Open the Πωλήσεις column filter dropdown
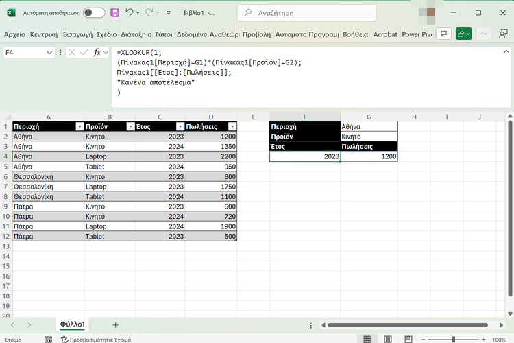The height and width of the screenshot is (343, 514). 232,127
